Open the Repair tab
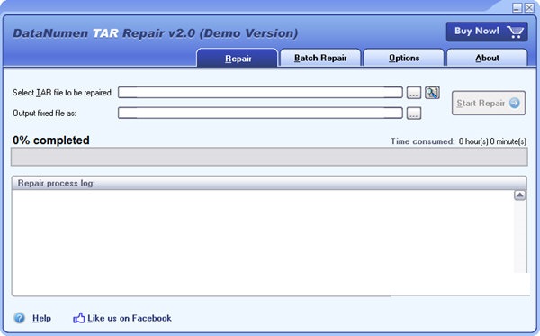Screen dimensions: 540x336 (238, 58)
